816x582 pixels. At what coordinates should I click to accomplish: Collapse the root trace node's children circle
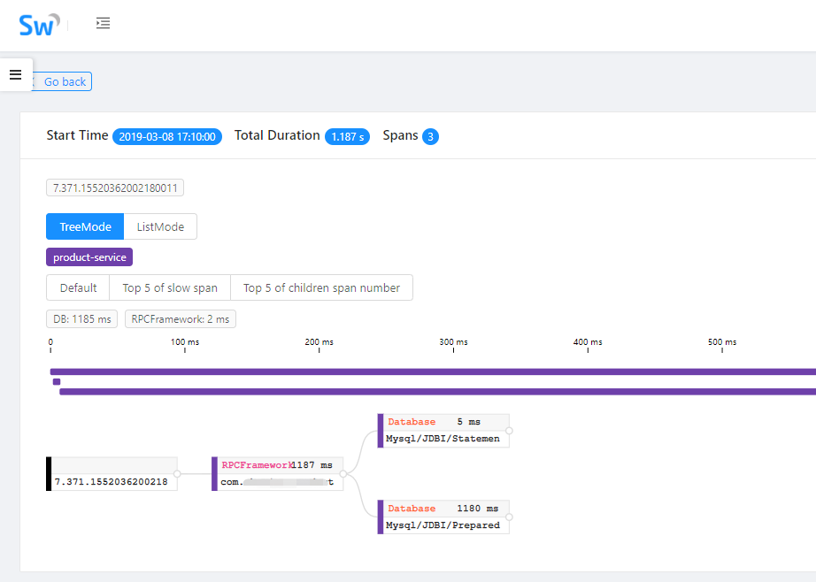pos(177,474)
